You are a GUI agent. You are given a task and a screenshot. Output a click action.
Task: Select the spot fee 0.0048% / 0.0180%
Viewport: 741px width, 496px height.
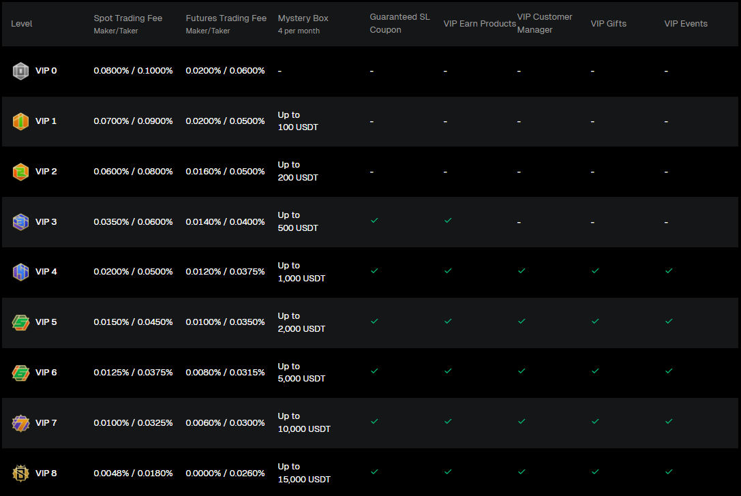[133, 474]
